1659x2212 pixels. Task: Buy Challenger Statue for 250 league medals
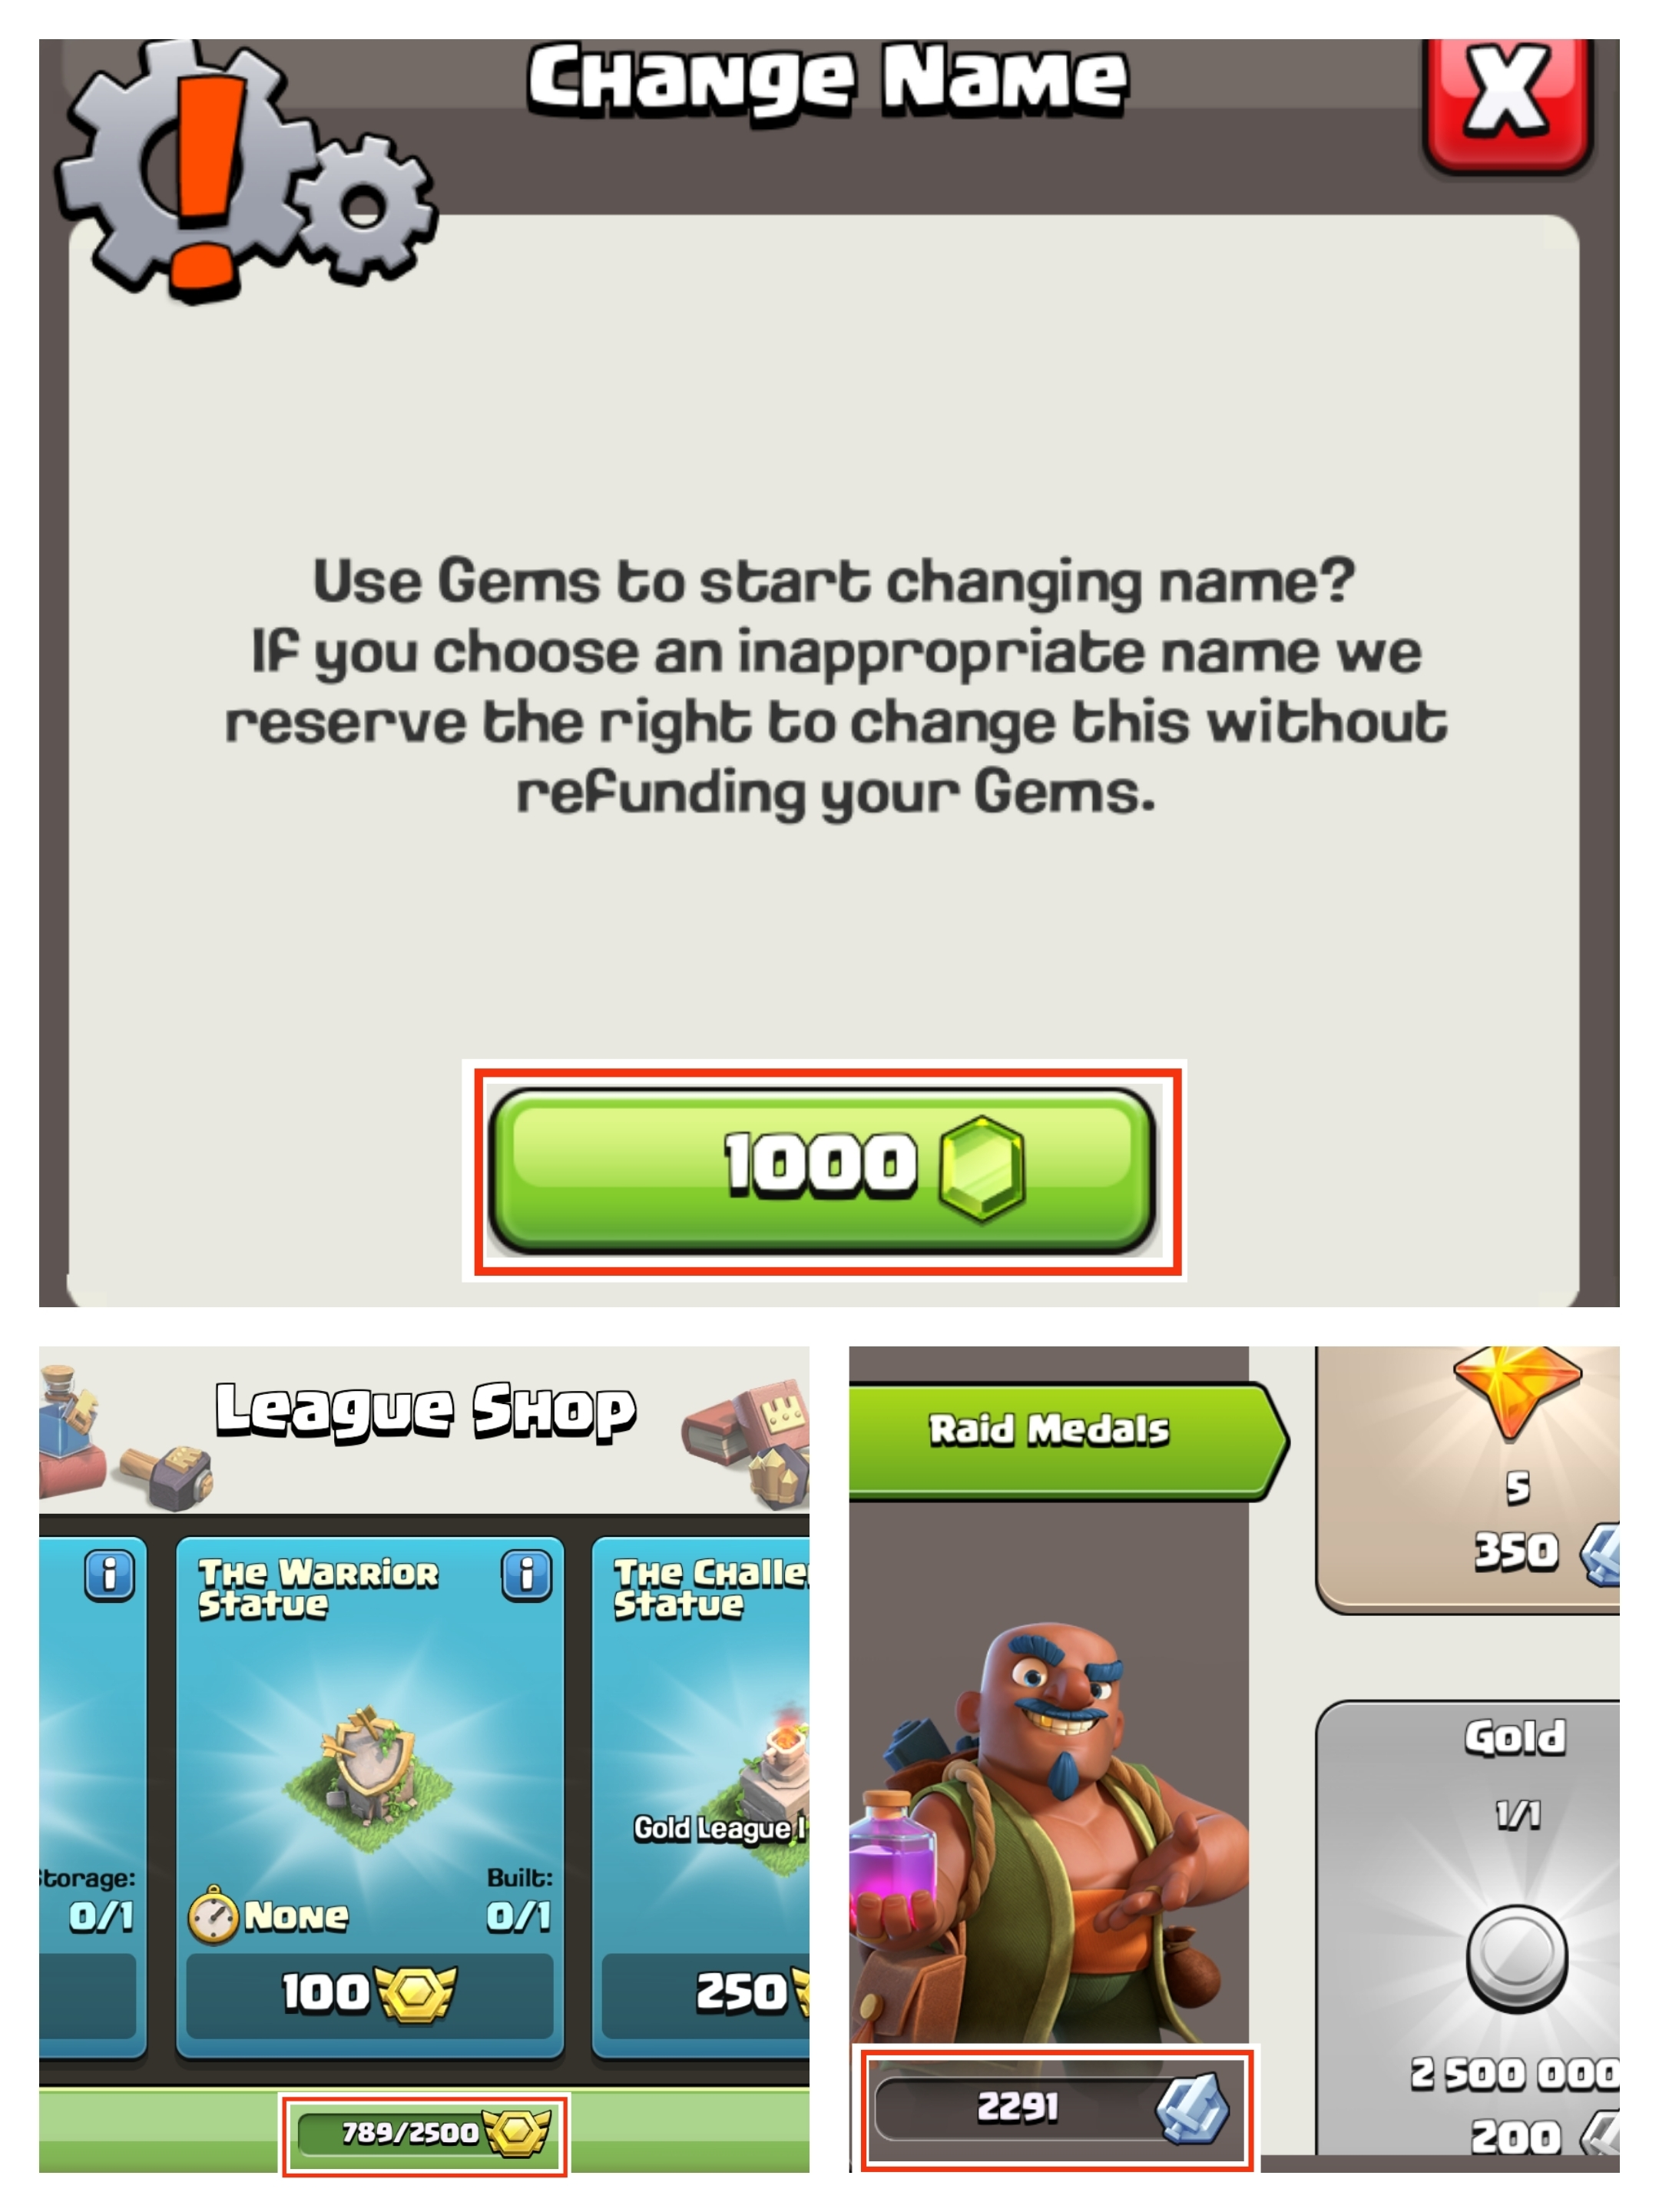click(x=706, y=1992)
